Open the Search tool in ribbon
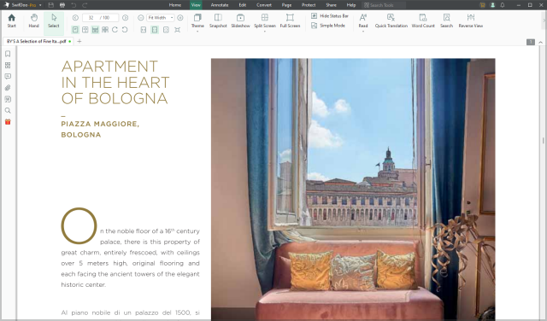This screenshot has width=547, height=321. pos(446,20)
